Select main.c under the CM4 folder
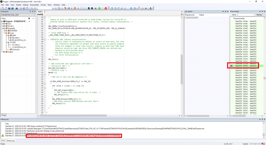This screenshot has width=266, height=145. click(17, 38)
